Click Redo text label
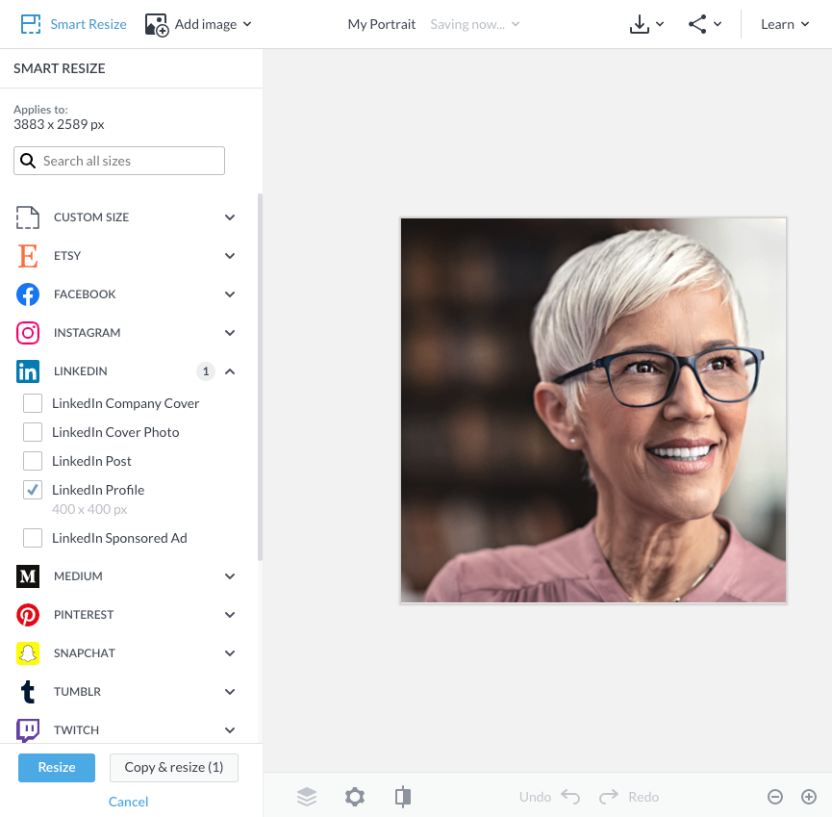832x817 pixels. click(643, 797)
